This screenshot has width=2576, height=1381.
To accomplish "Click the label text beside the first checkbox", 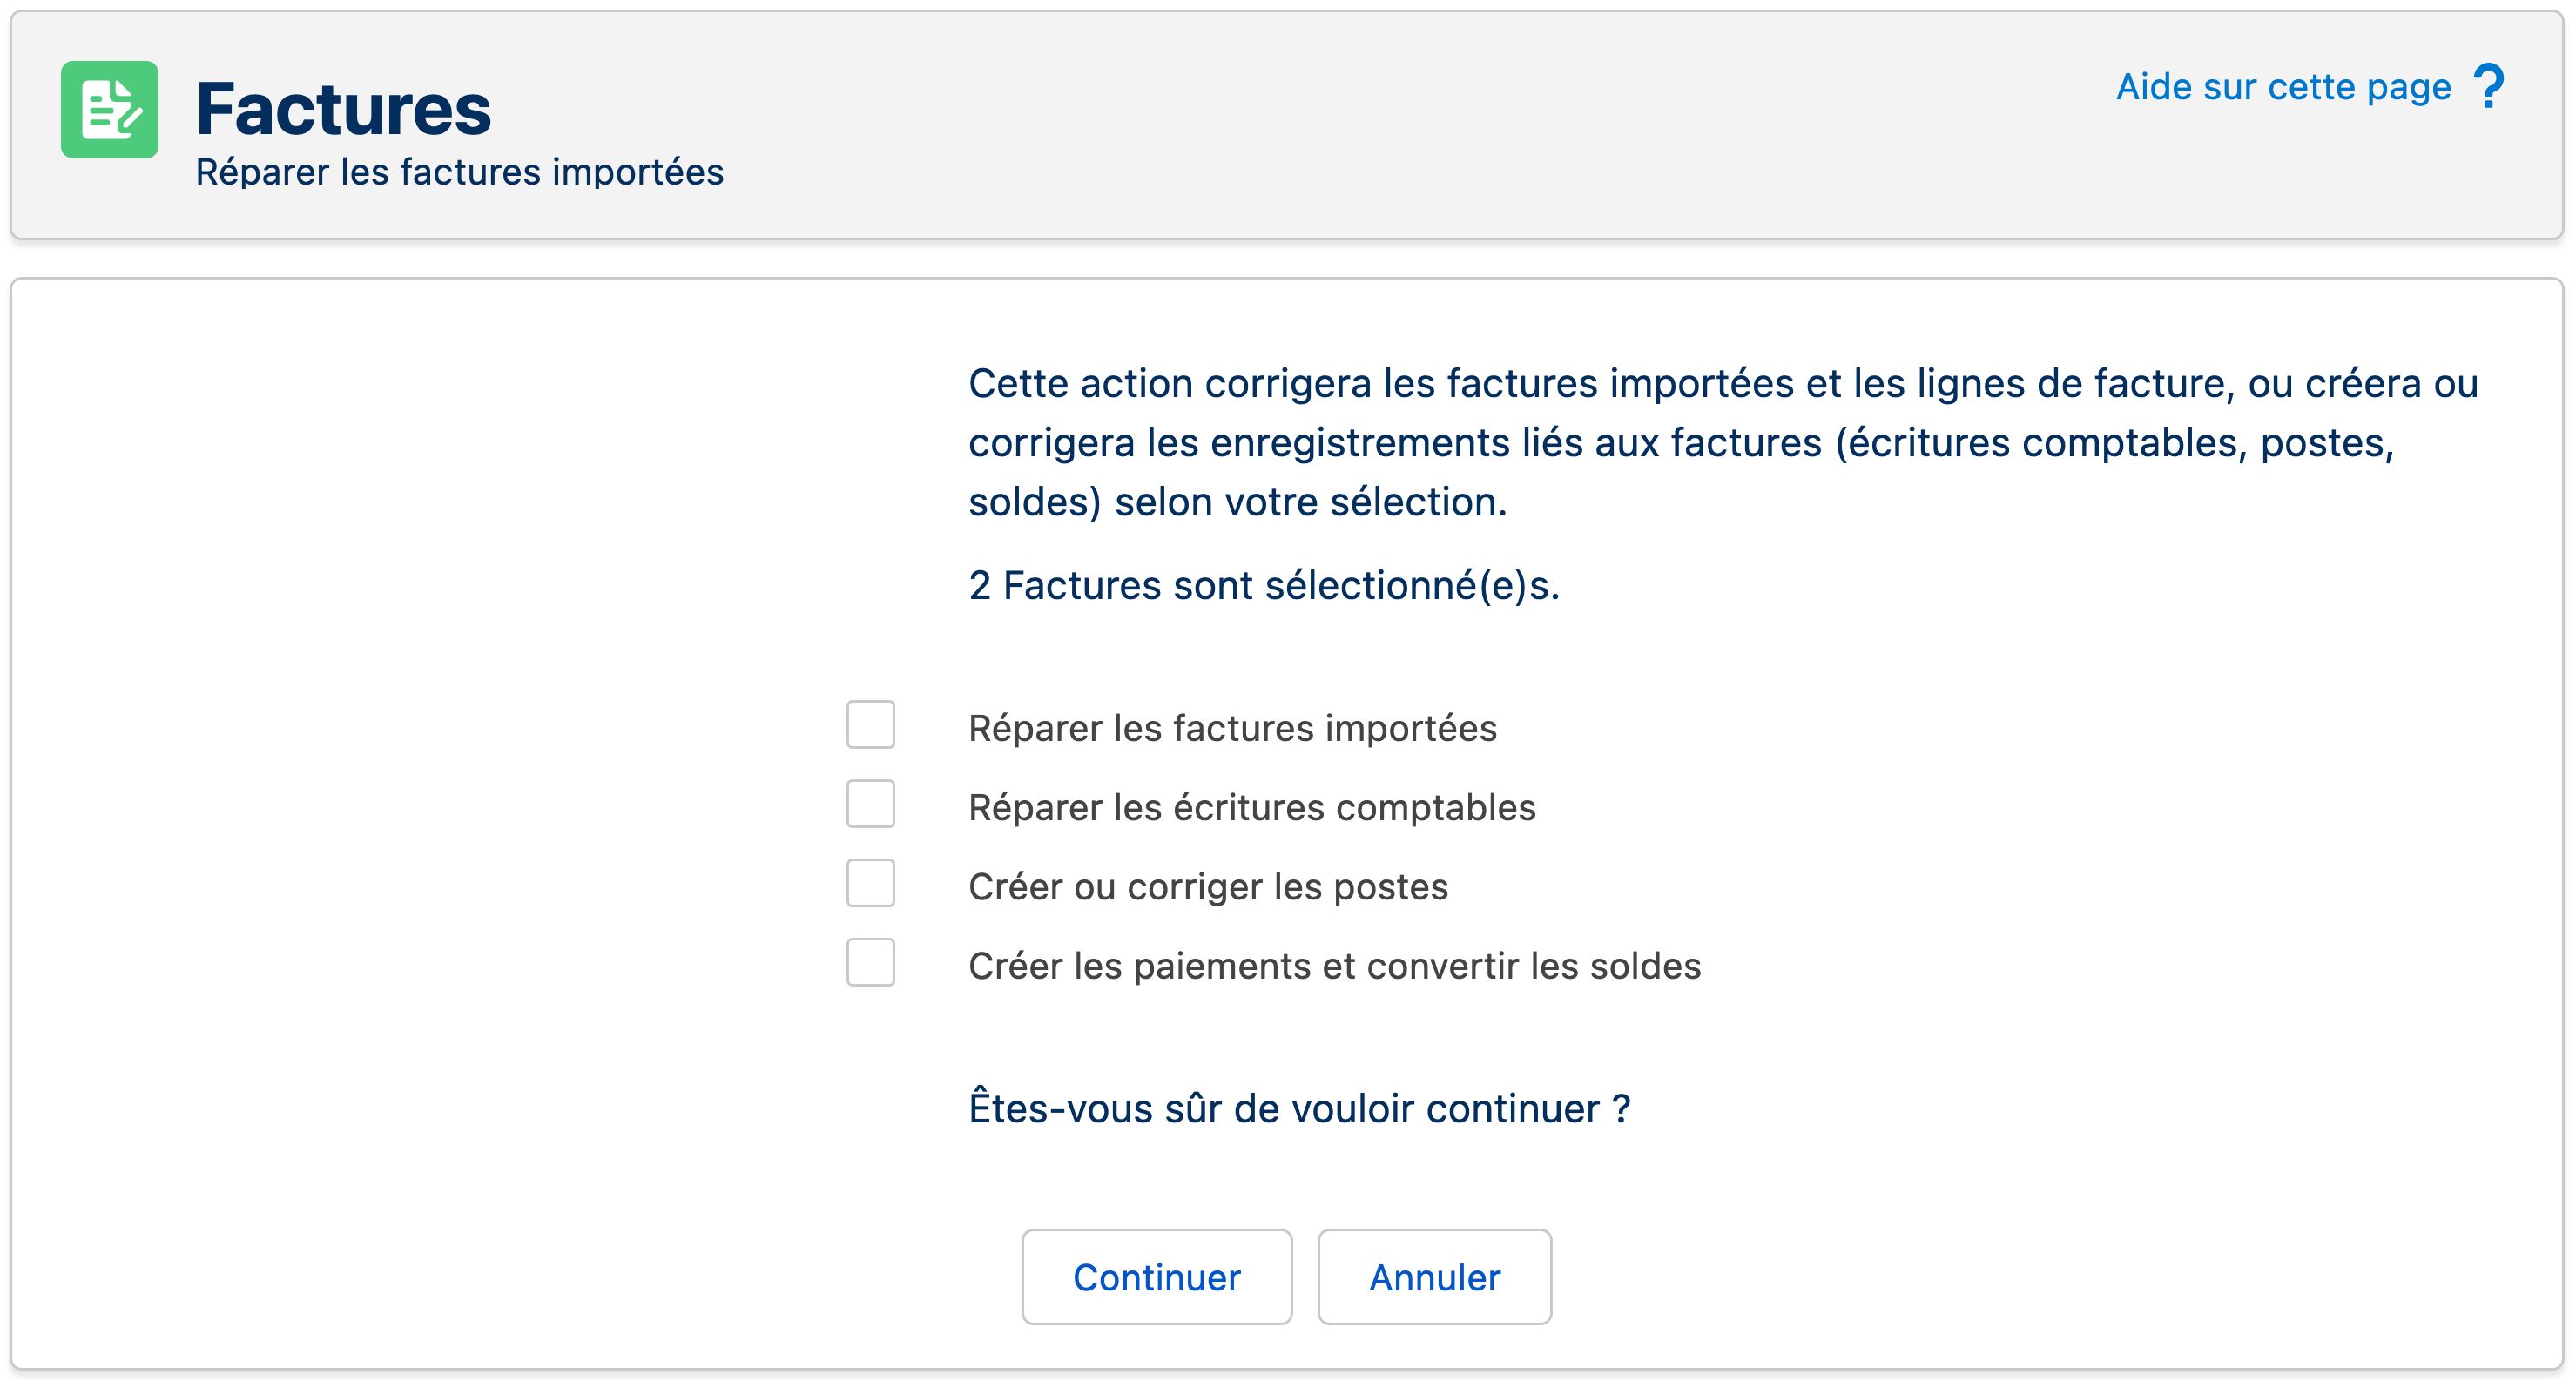I will [1232, 729].
